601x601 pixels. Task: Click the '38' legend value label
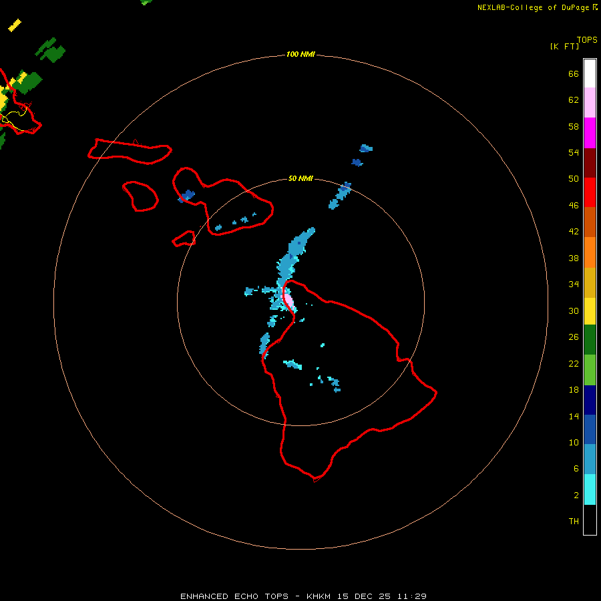tap(574, 258)
